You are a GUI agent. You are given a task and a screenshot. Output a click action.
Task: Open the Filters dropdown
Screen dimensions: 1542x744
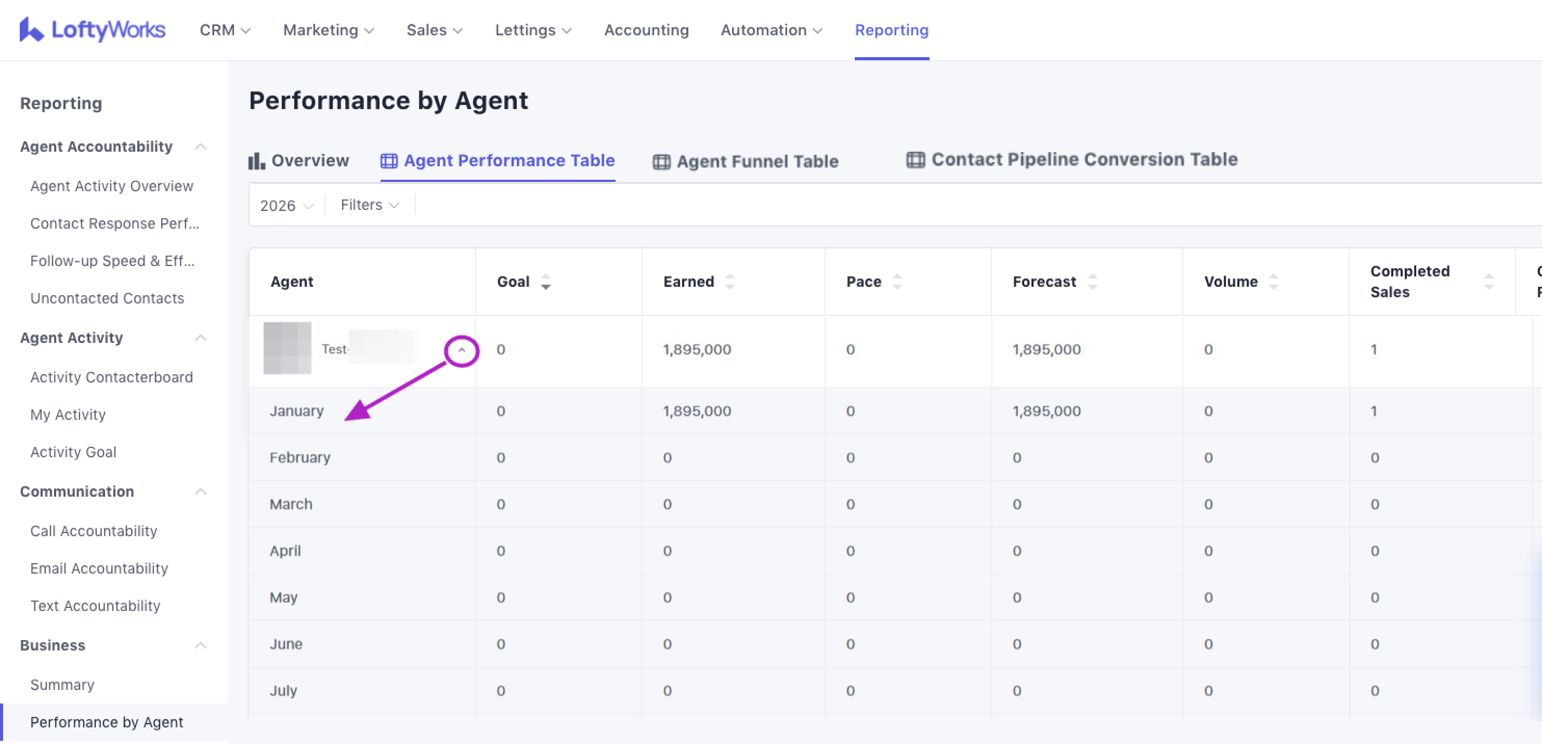click(x=369, y=205)
